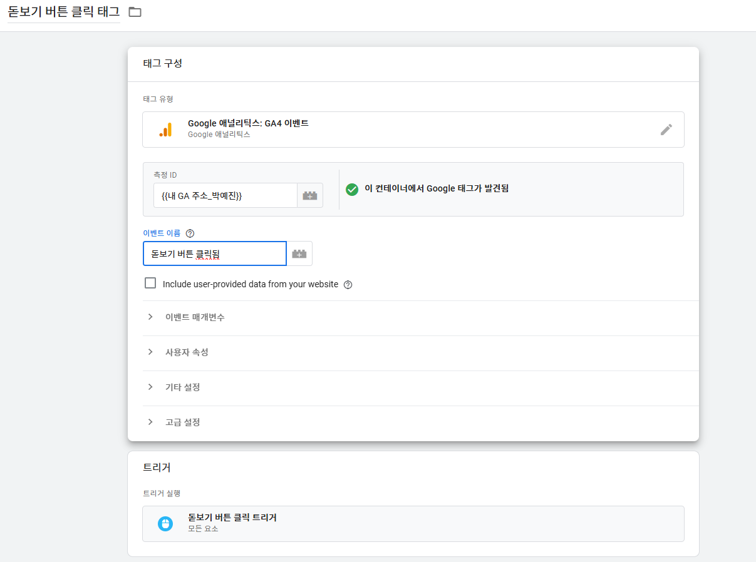
Task: Click the 모든 요소 subtitle text
Action: point(203,529)
